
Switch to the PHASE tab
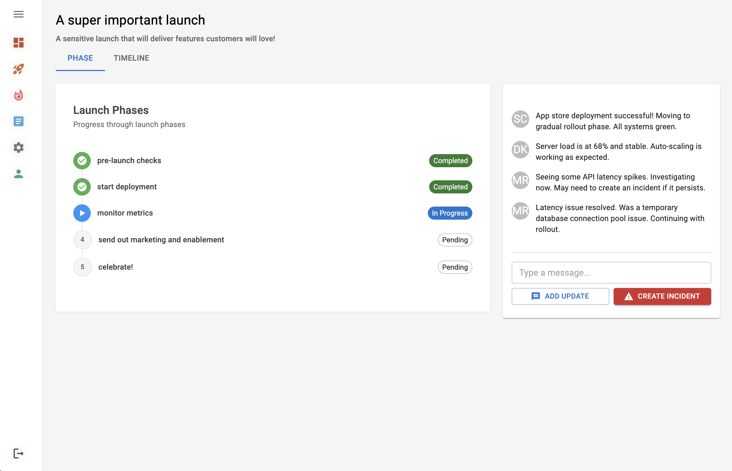click(80, 58)
